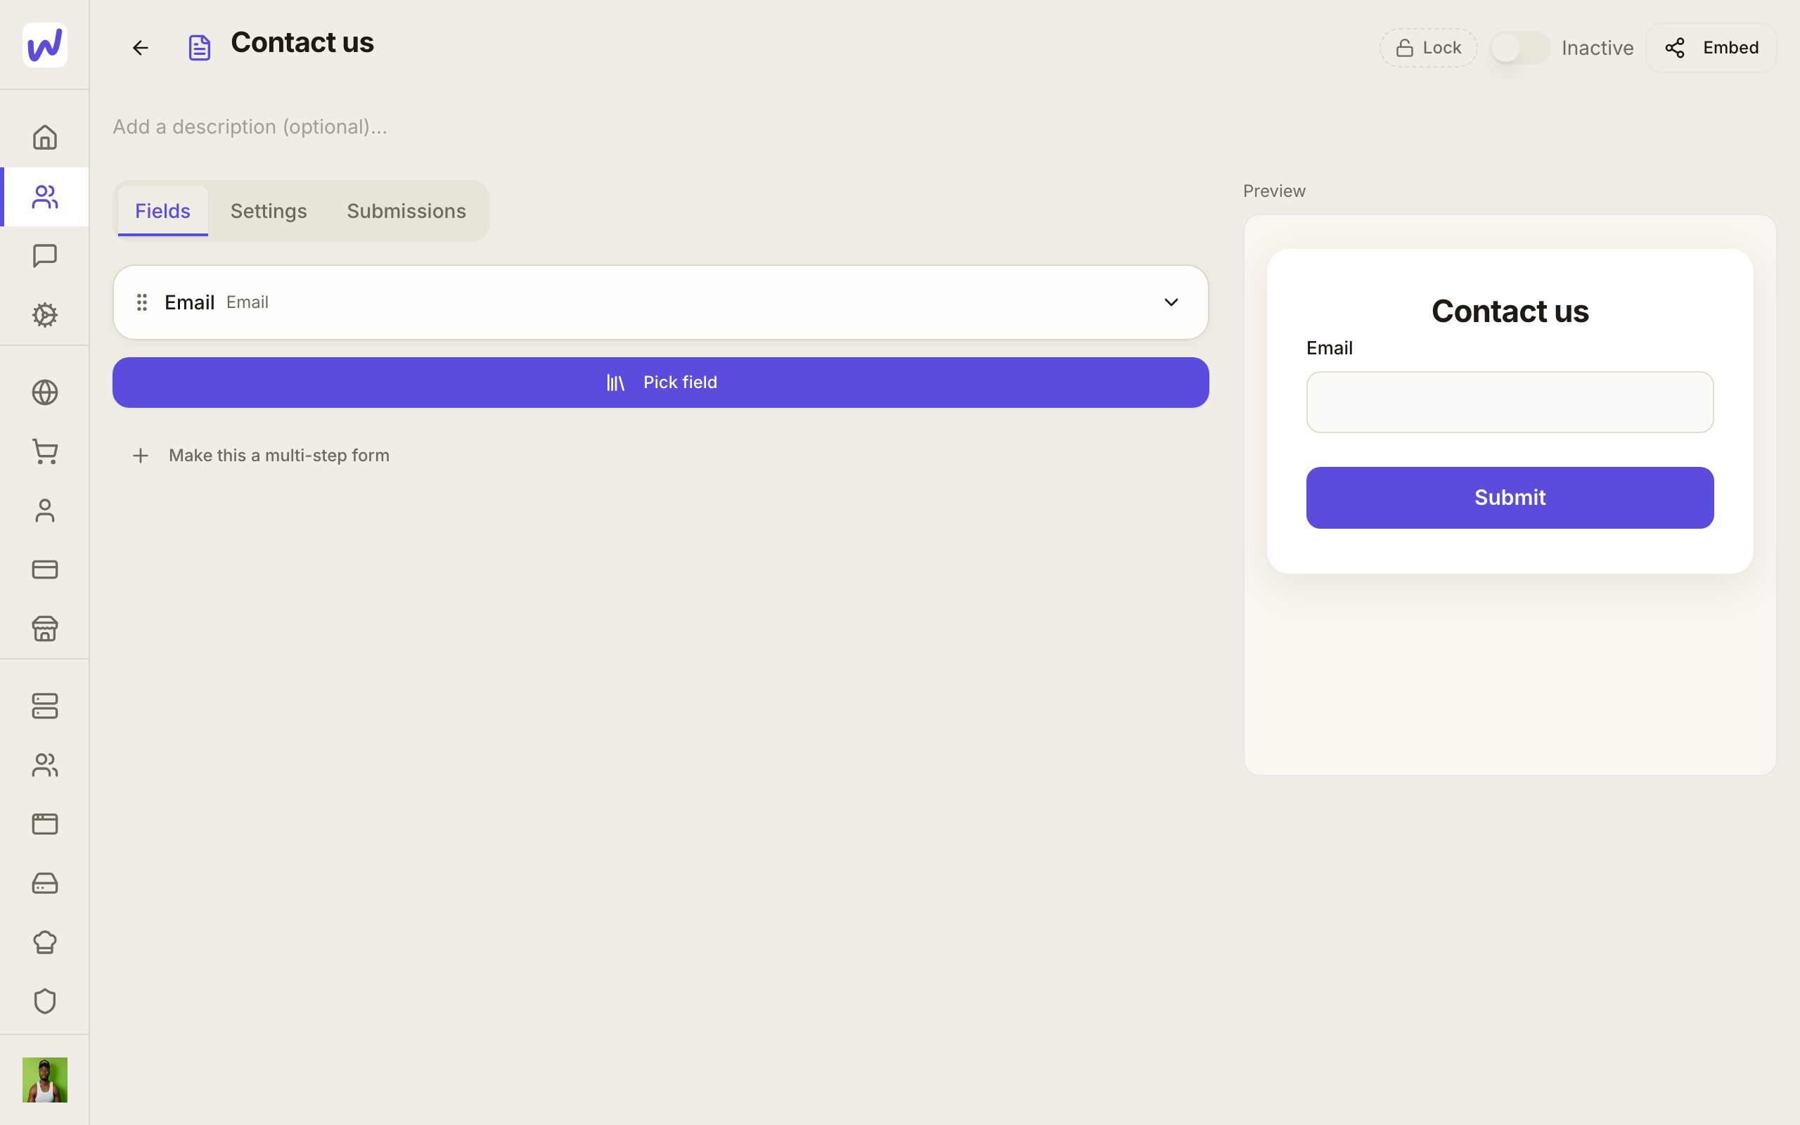Expand the Email field chevron

click(x=1171, y=302)
